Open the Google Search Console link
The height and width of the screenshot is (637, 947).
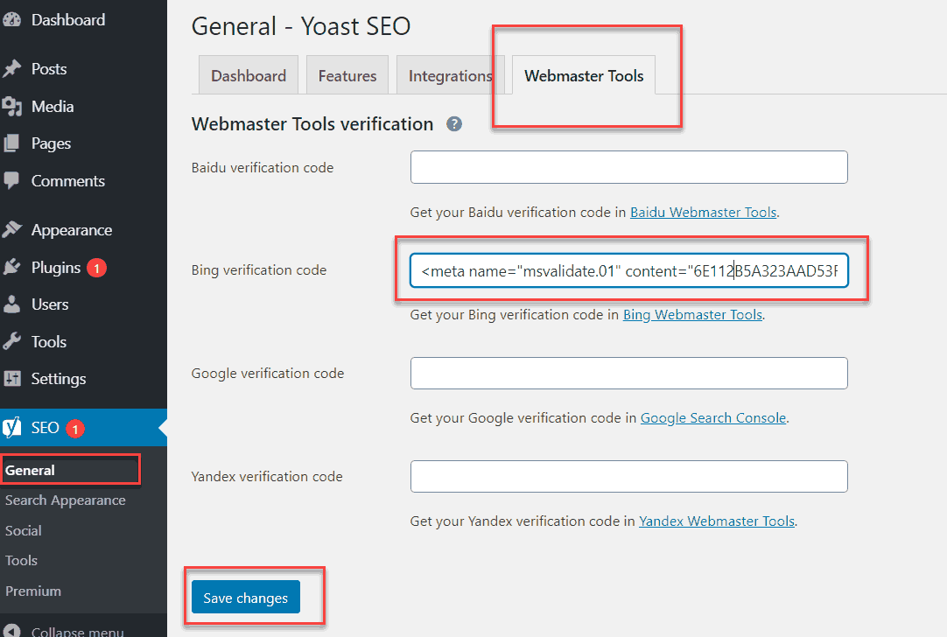click(713, 417)
